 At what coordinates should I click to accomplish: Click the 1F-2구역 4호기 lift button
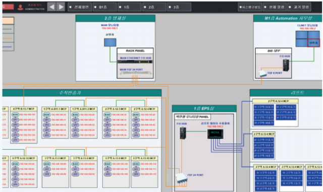266,188
